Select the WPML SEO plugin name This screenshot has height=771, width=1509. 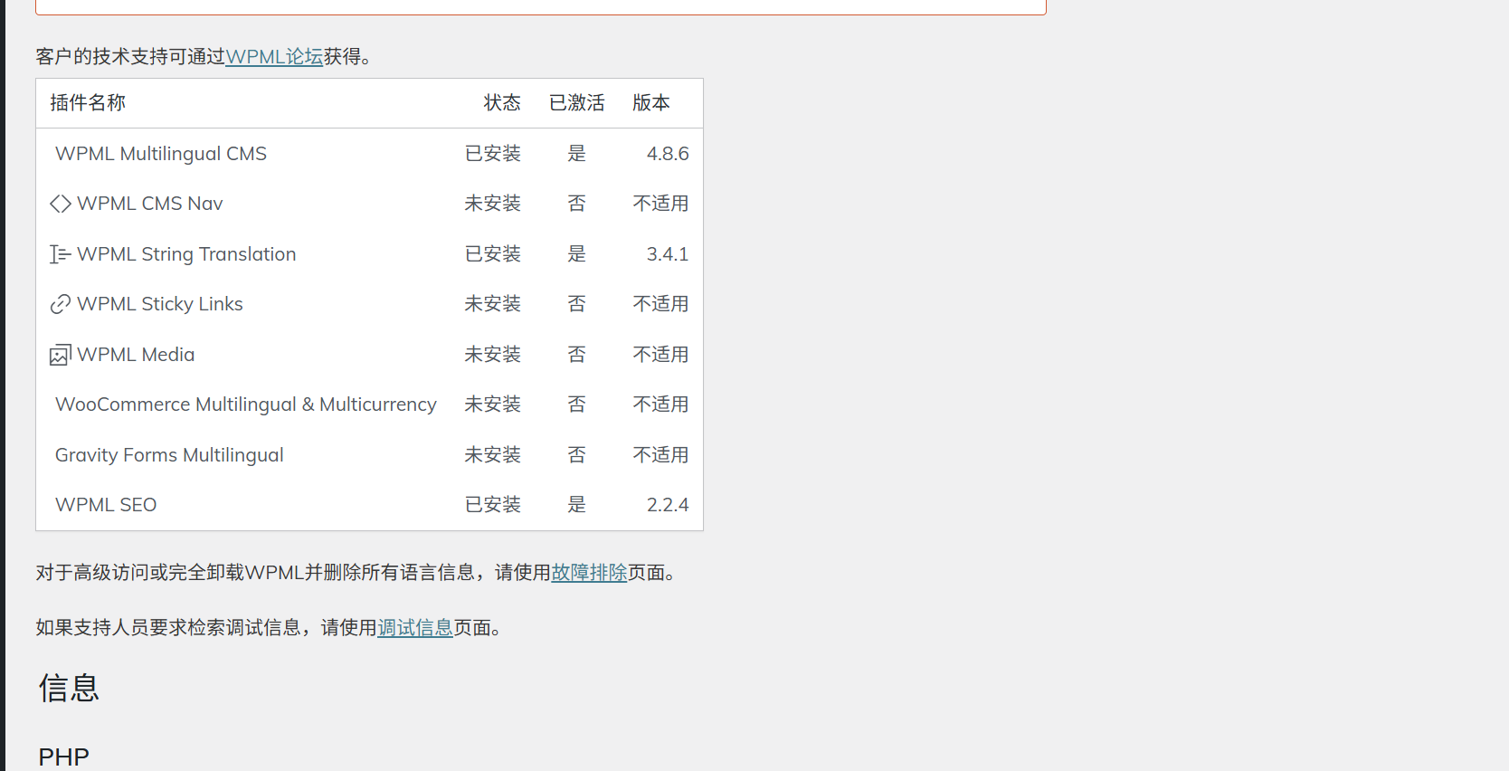pyautogui.click(x=106, y=505)
